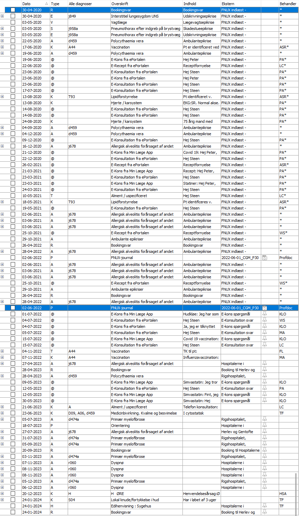299x516 pixels.
Task: Click the Indhold column header
Action: pyautogui.click(x=201, y=4)
